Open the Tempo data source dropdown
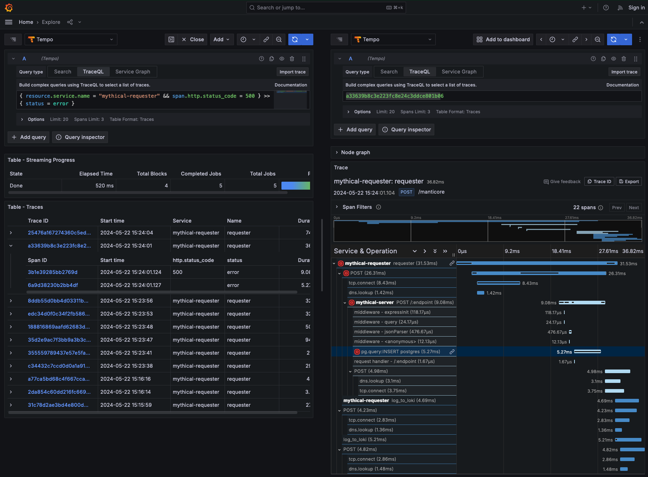Screen dimensions: 648x477 pos(71,39)
